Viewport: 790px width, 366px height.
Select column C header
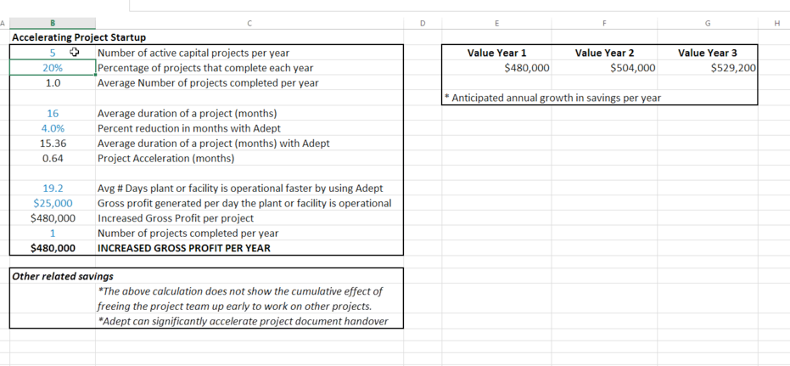249,23
